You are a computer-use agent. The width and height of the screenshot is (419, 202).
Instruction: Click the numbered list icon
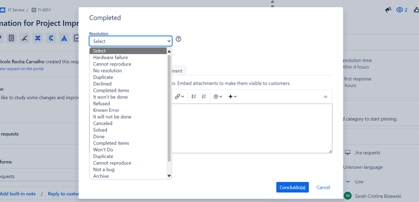point(204,96)
